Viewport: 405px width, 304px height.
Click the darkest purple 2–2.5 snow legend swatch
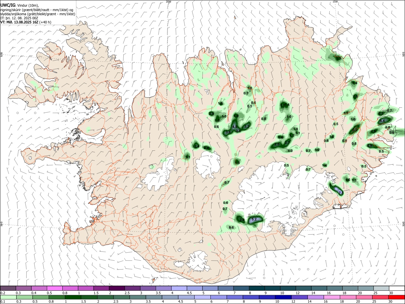(117, 288)
